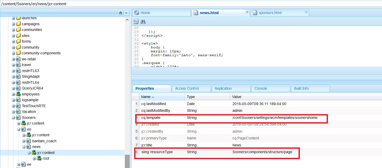
Task: Expand the root node
Action: pos(34,159)
